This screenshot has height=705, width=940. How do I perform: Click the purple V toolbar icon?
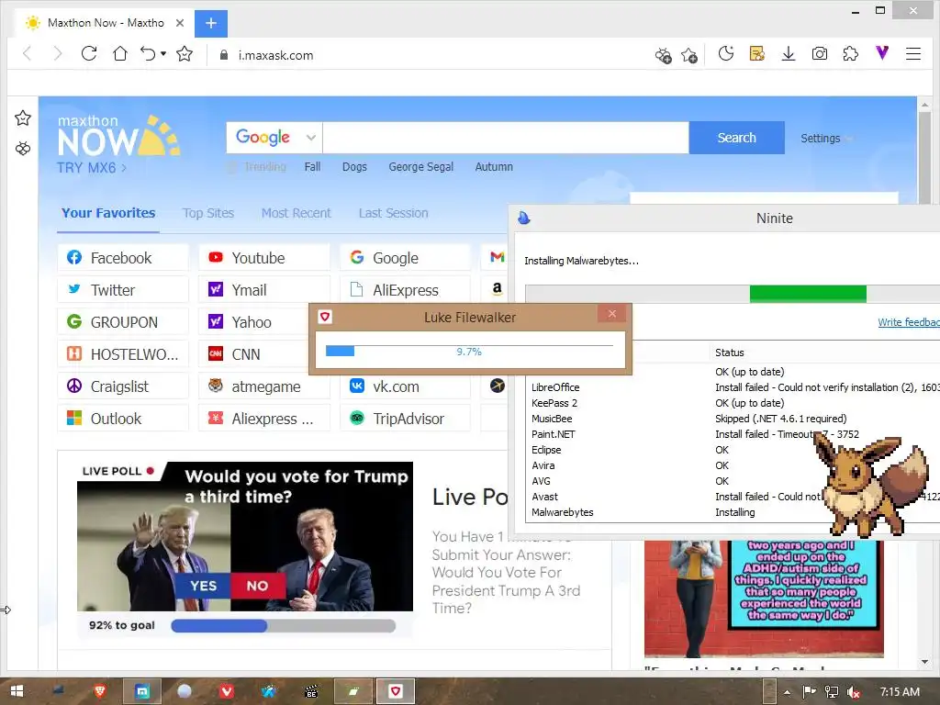tap(882, 53)
